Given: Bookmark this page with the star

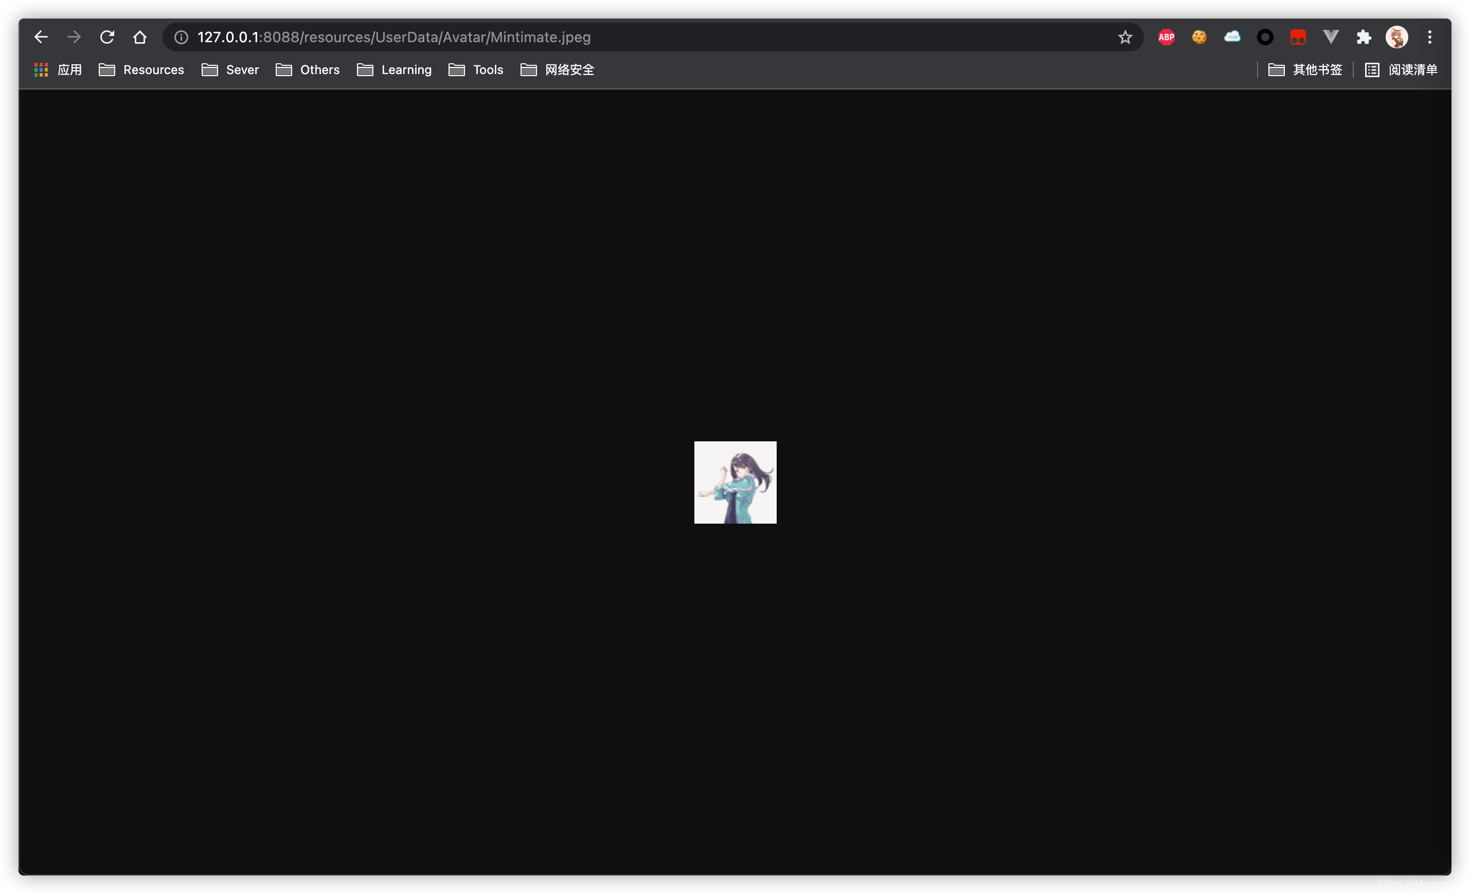Looking at the screenshot, I should pos(1124,37).
